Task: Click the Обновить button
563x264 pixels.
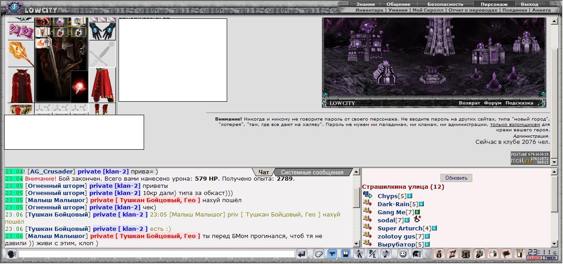Action: pos(456,178)
